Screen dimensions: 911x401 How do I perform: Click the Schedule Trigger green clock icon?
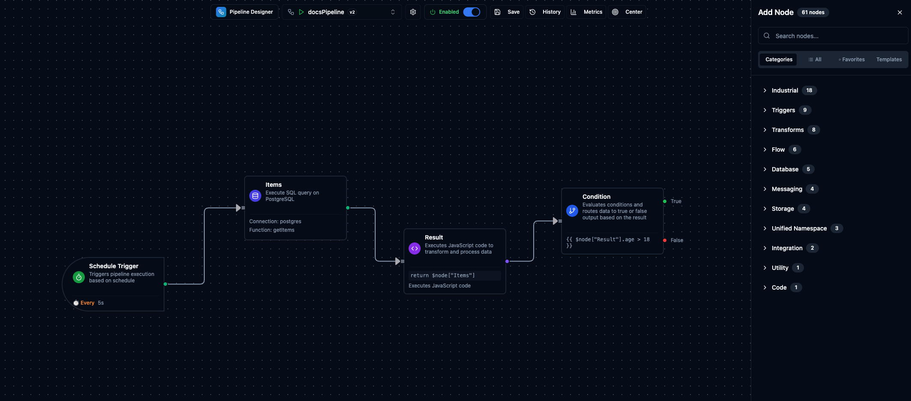click(79, 278)
